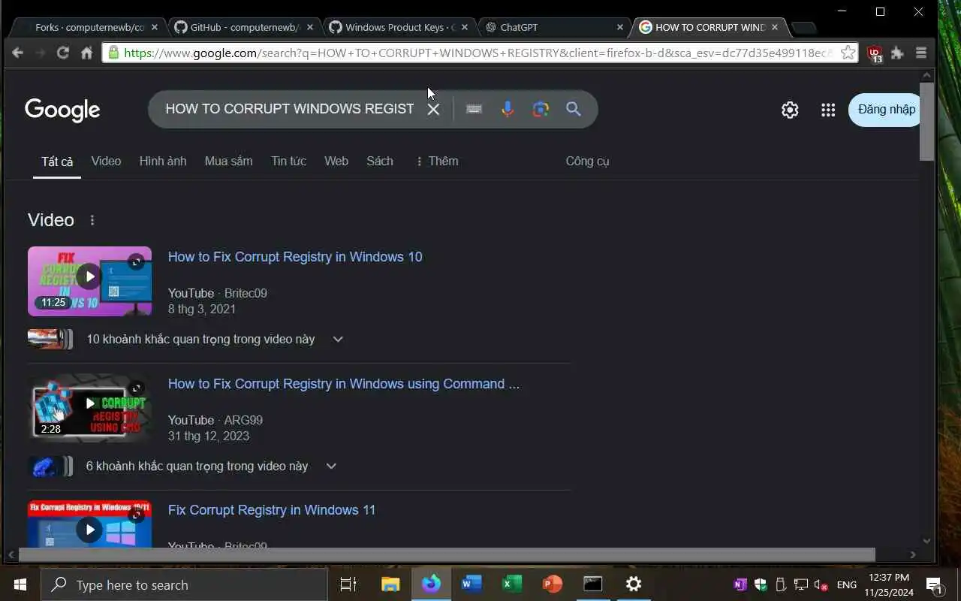This screenshot has width=961, height=601.
Task: Play the 2:28 registry using CMD thumbnail
Action: [89, 407]
